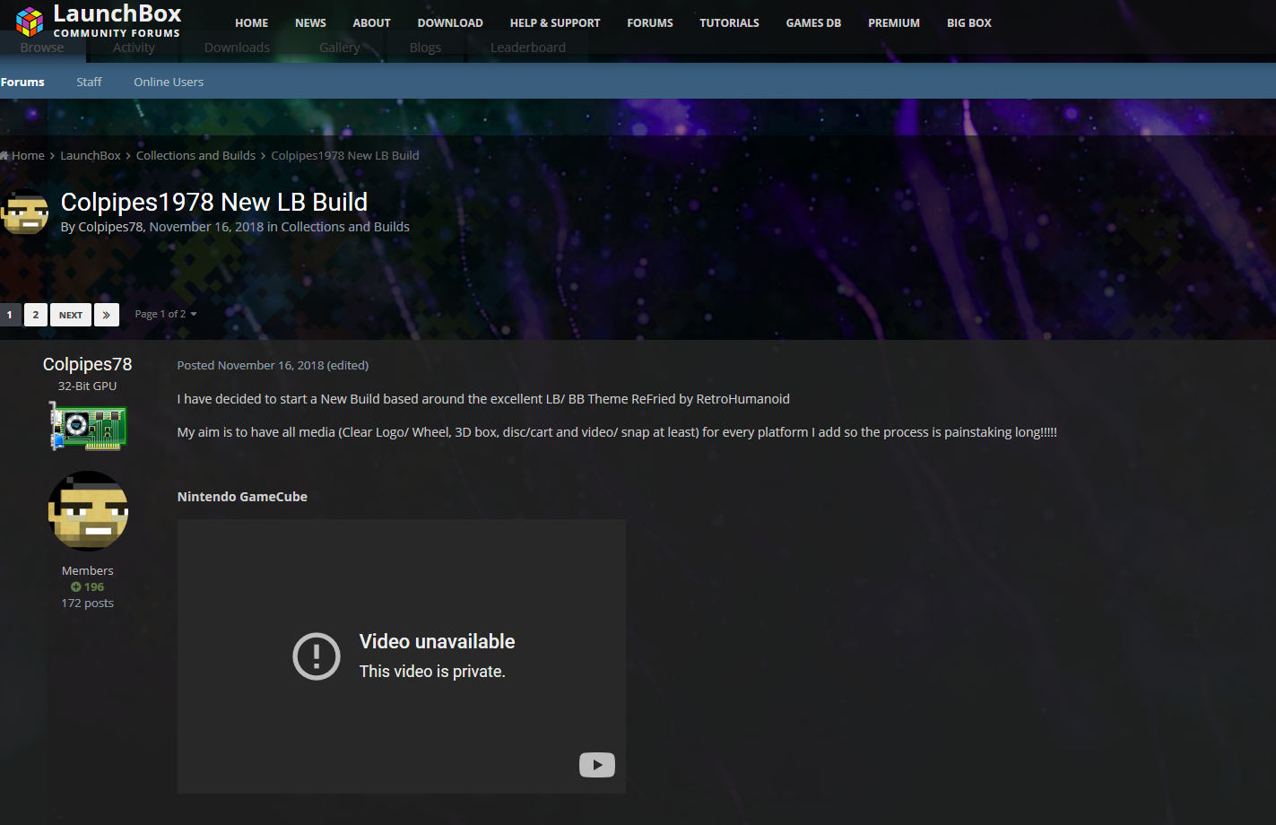This screenshot has width=1276, height=825.
Task: Switch to the Staff tab
Action: [x=89, y=82]
